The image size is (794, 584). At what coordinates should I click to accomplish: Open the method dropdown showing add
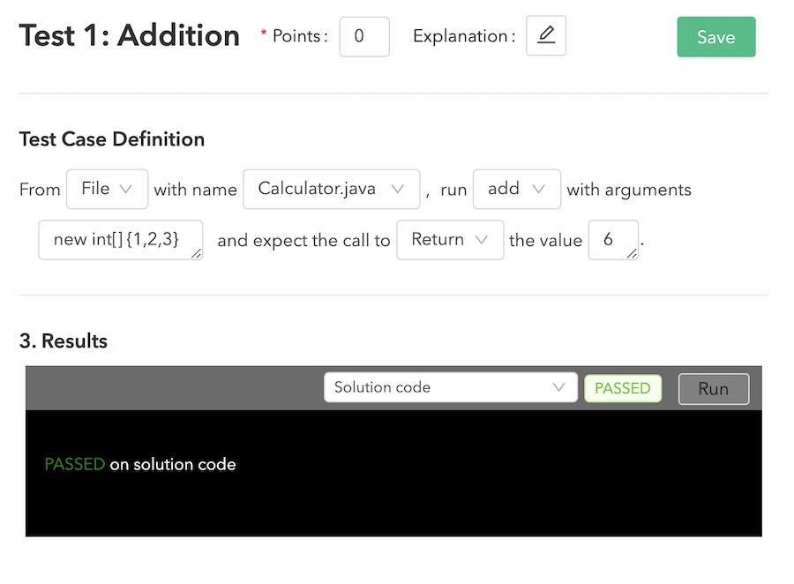(517, 189)
